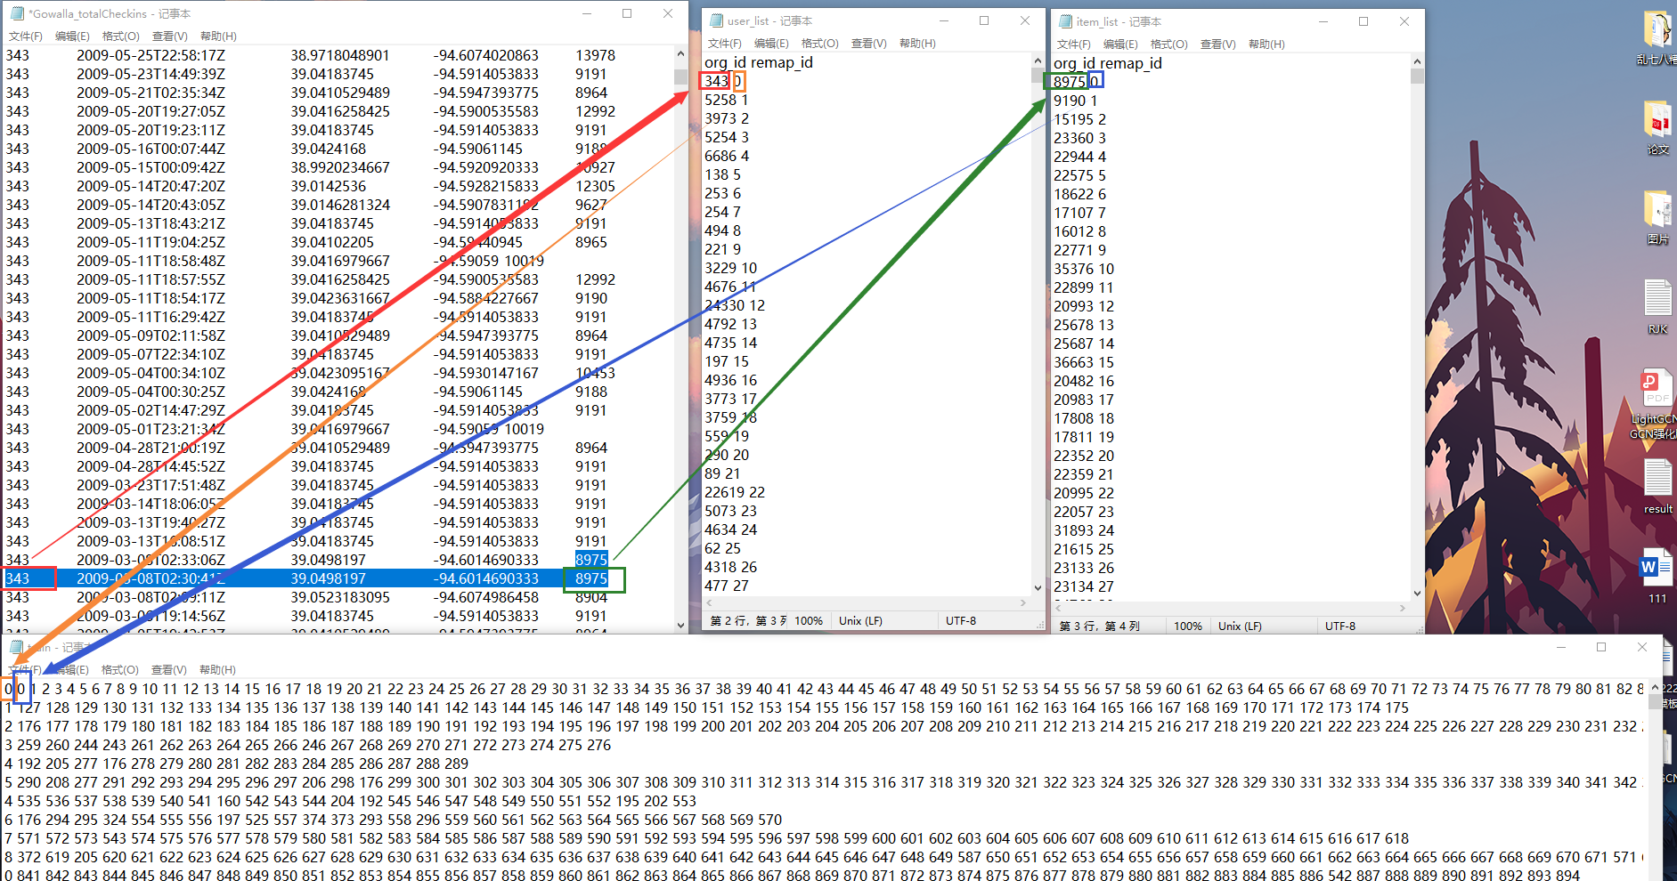This screenshot has height=881, width=1677.
Task: Click scroll-down arrow in item_list window
Action: pos(1417,593)
